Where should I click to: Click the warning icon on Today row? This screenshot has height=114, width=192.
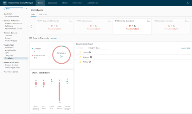pos(80,62)
